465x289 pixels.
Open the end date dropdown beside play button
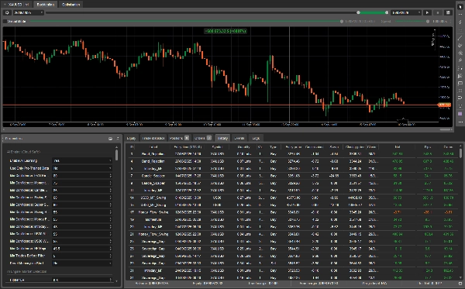(x=406, y=12)
